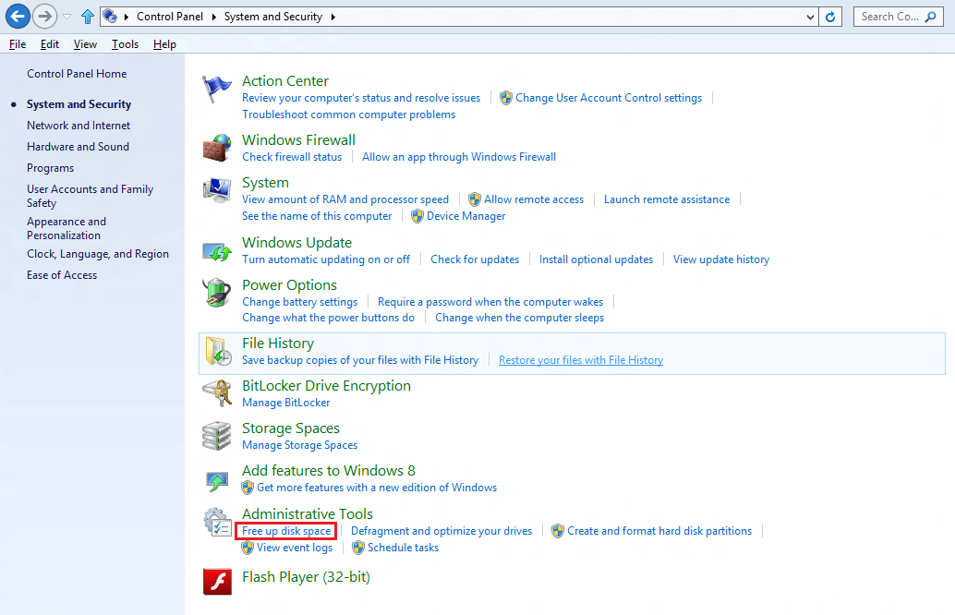Open the Help menu
The width and height of the screenshot is (955, 615).
click(164, 44)
